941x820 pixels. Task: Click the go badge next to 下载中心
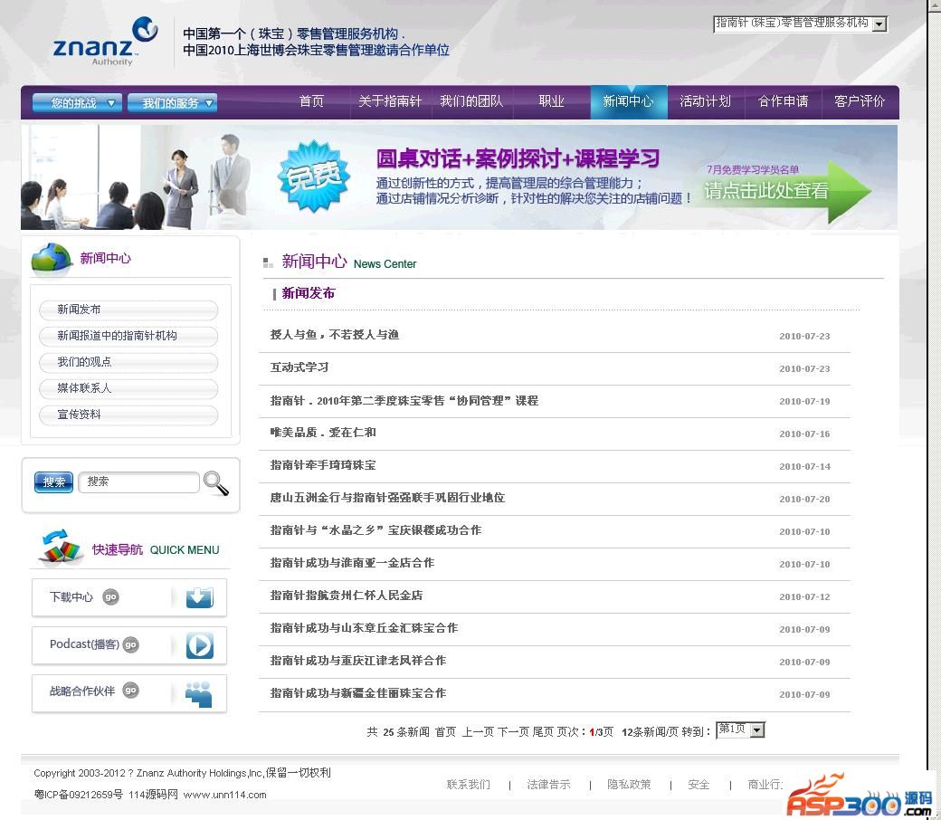tap(110, 597)
